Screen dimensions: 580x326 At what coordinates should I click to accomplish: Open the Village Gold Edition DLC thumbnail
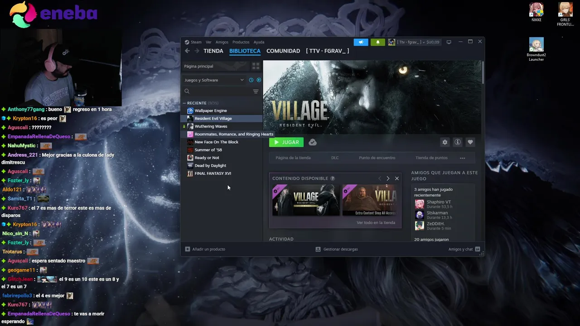(x=306, y=200)
